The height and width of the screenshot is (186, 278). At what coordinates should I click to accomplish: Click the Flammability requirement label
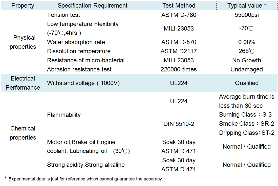[x=64, y=115]
